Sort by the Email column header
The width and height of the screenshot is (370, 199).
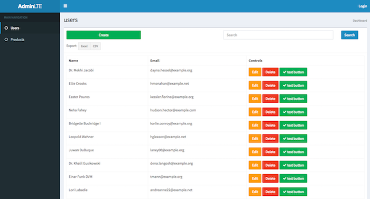(155, 61)
